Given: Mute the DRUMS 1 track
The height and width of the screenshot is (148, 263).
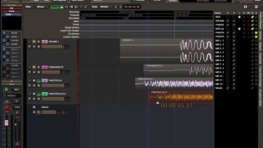Looking at the screenshot, I should click(x=34, y=42).
